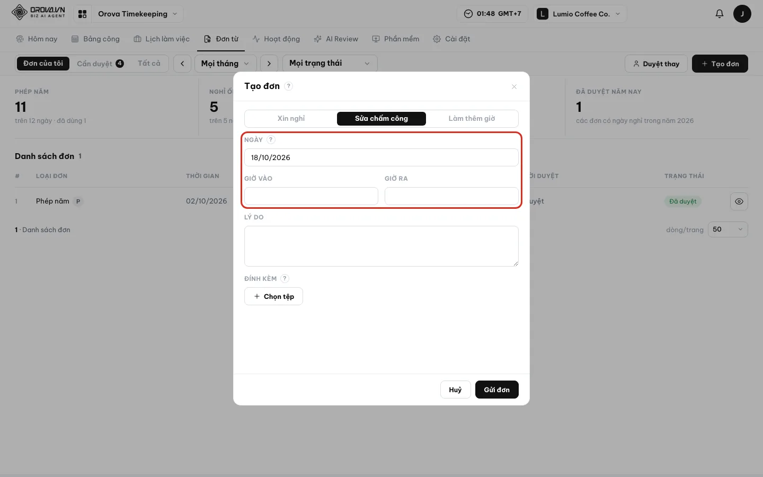
Task: Click the Đã duyệt status badge
Action: (682, 201)
